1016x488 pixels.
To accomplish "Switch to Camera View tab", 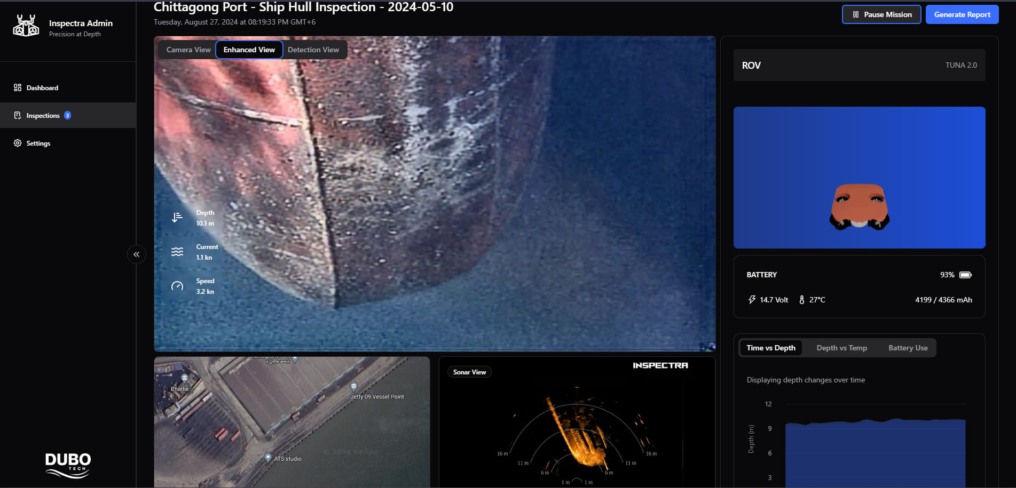I will 188,50.
